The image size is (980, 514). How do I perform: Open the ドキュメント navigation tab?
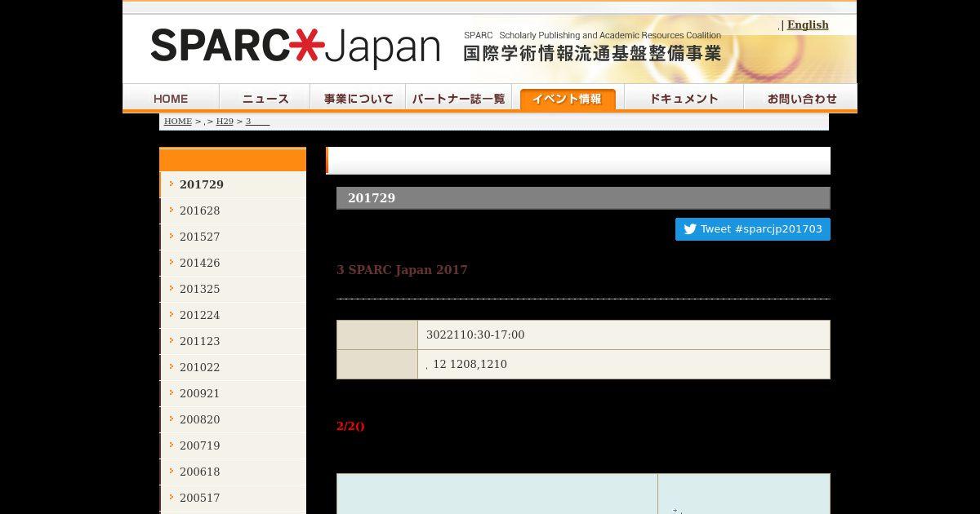(684, 98)
